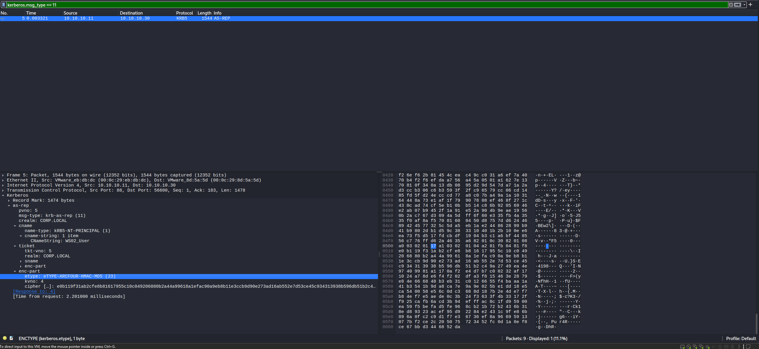Click VM sound card status icon

[708, 347]
